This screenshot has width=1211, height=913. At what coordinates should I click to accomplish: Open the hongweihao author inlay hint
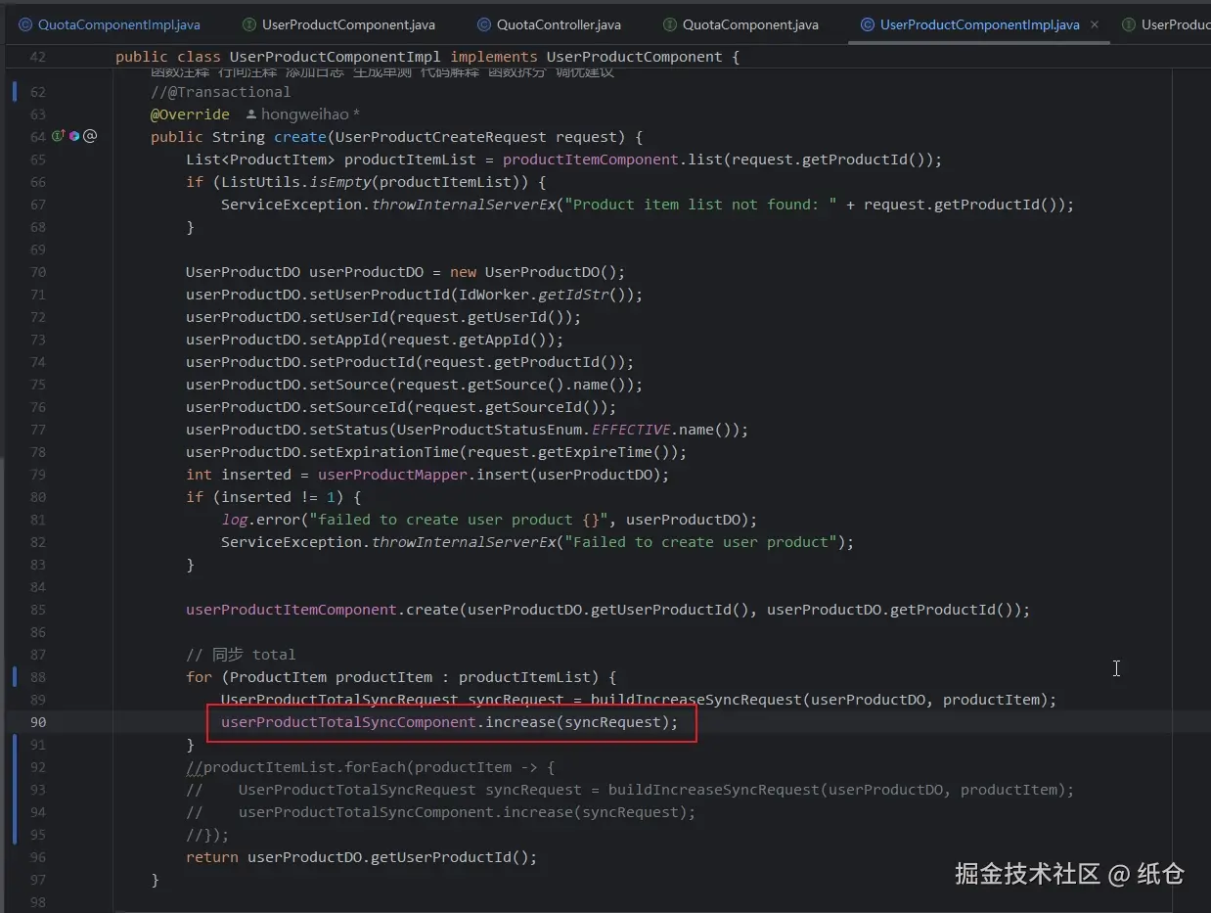[x=302, y=114]
